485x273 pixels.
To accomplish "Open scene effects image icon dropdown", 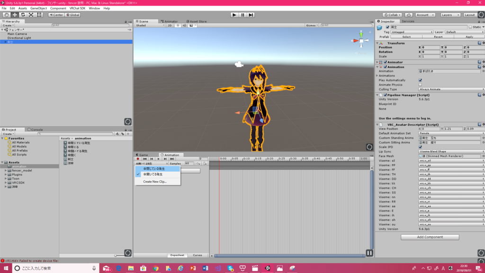I will (x=192, y=26).
